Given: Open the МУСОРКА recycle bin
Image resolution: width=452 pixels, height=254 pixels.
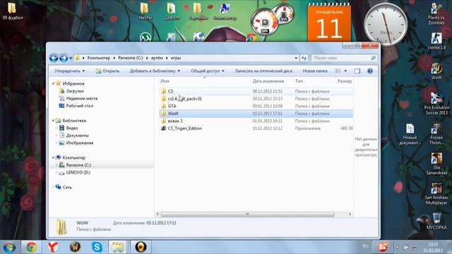Looking at the screenshot, I should coord(436,222).
